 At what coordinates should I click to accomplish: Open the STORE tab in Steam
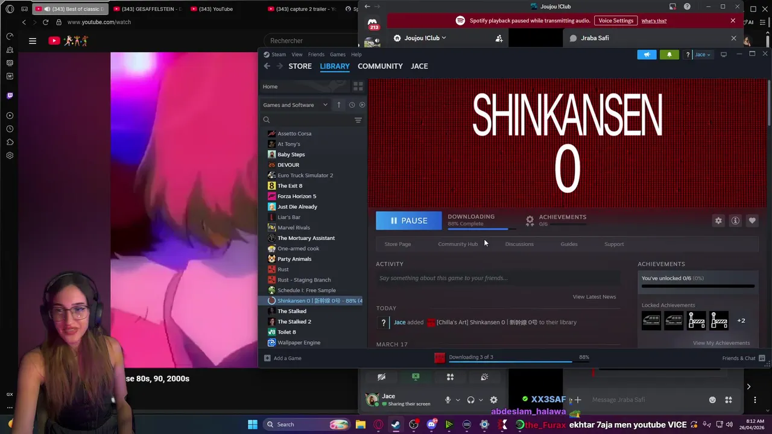tap(300, 66)
